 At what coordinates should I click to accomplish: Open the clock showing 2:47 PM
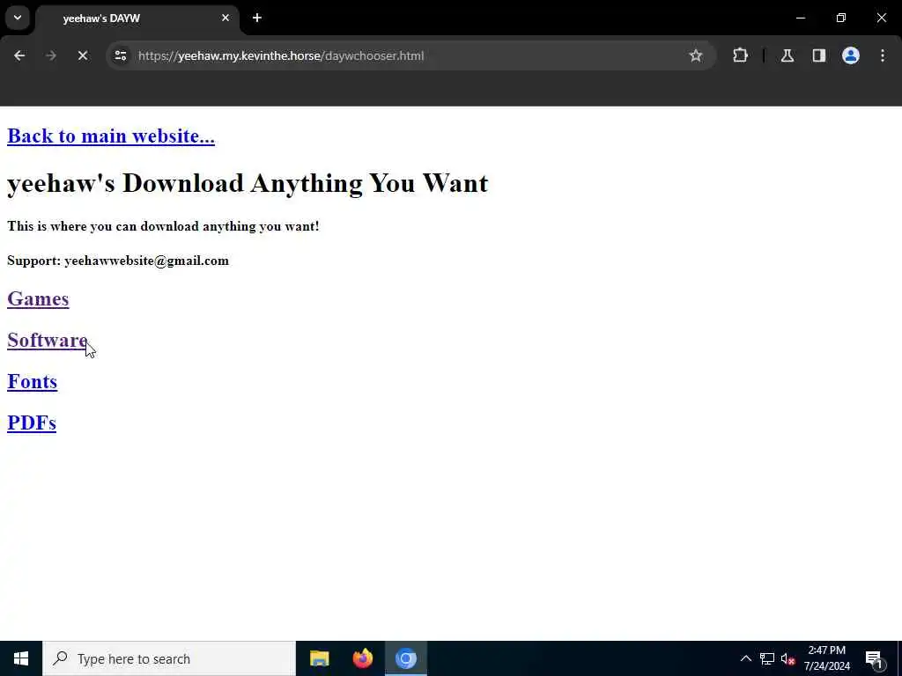tap(826, 658)
